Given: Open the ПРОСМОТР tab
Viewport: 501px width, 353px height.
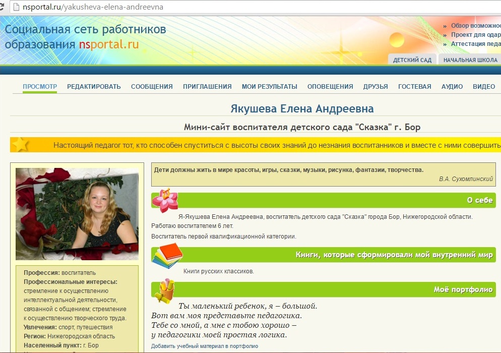Looking at the screenshot, I should pos(40,86).
